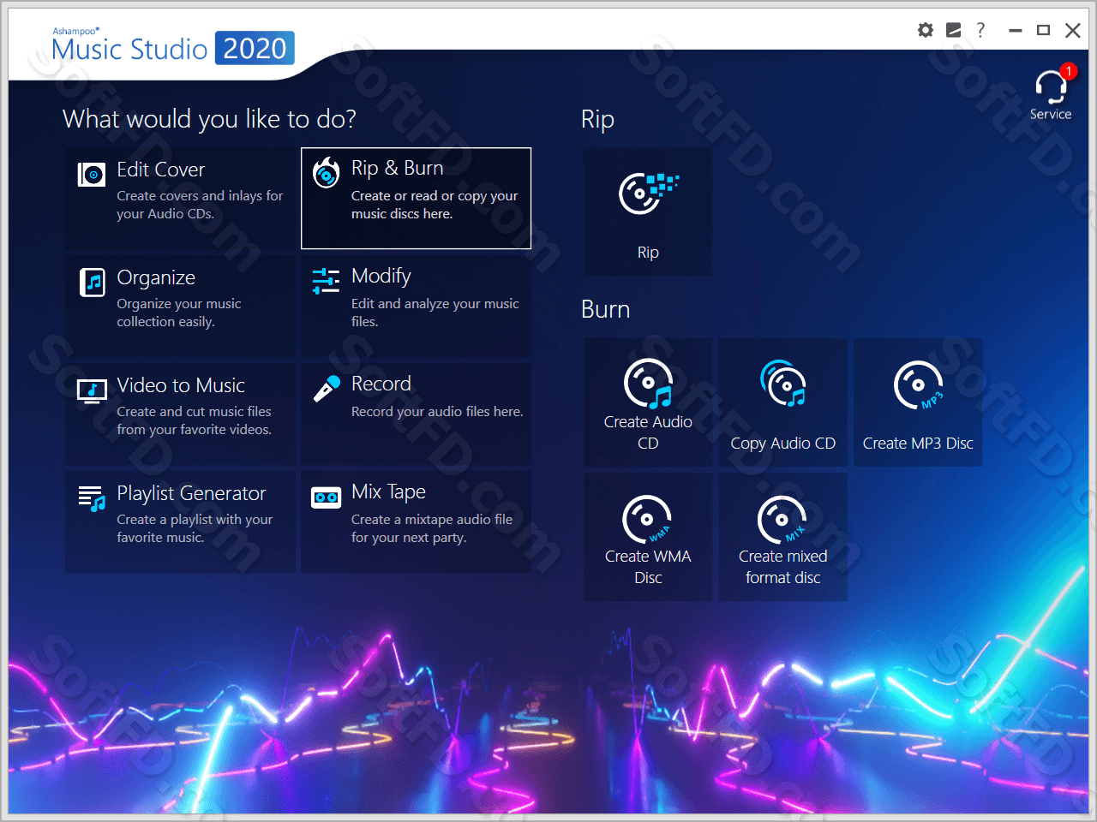Maximize the Music Studio window
The image size is (1097, 822).
1043,30
